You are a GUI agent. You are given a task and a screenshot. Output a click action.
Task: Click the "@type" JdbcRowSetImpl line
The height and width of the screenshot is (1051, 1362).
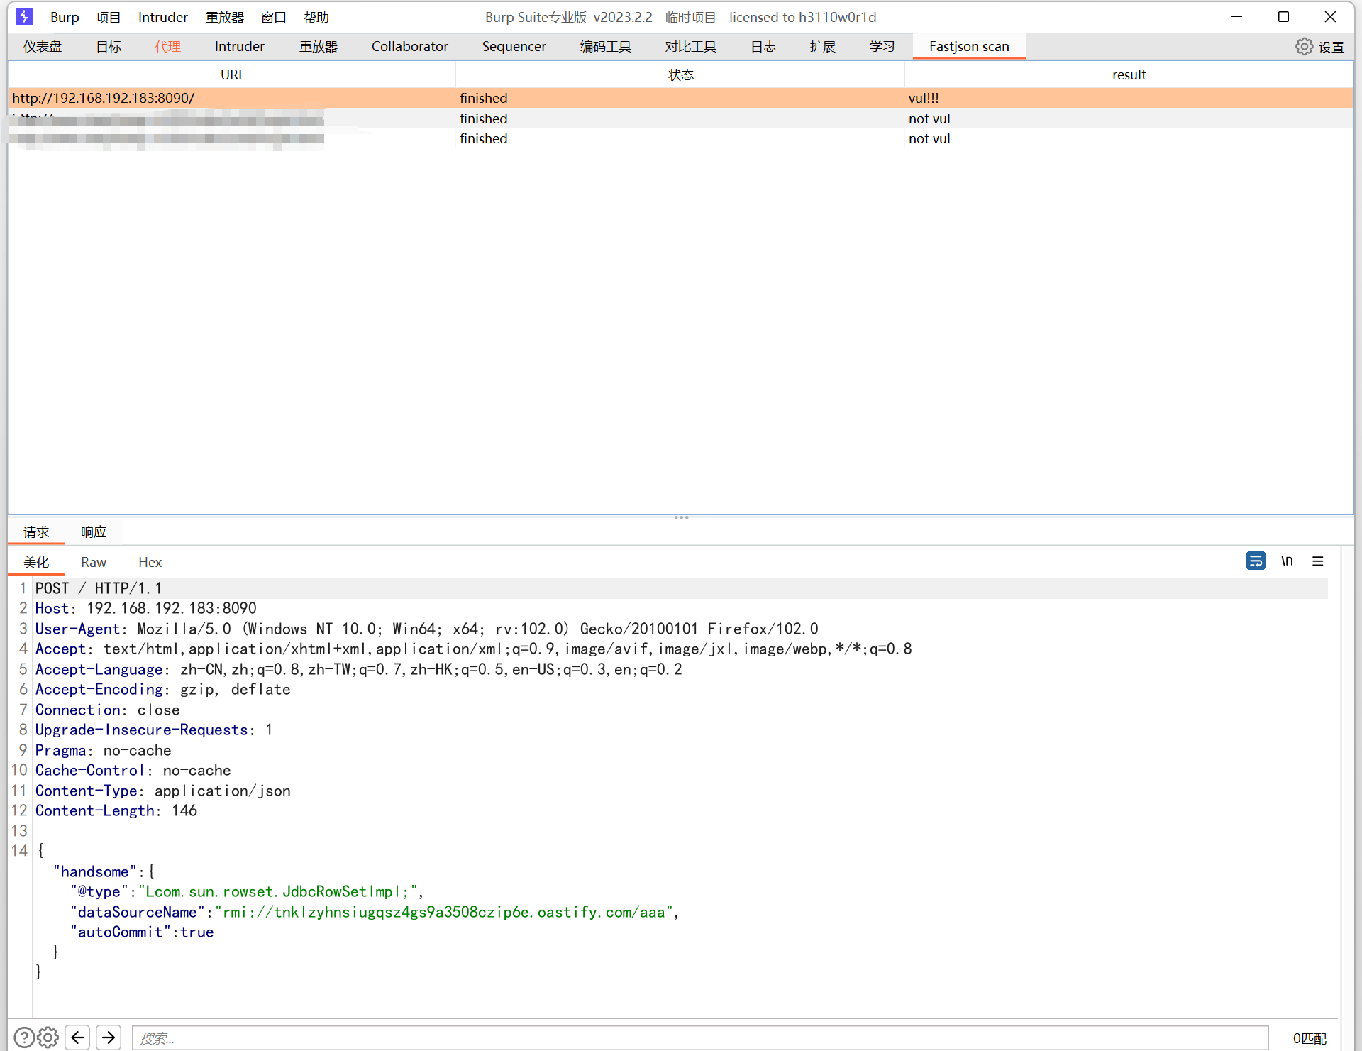(247, 891)
